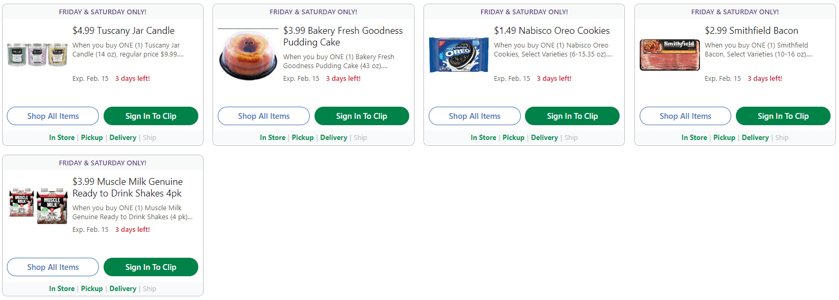Shop all items for Tuscany Jar Candle
The width and height of the screenshot is (839, 300).
pos(53,116)
